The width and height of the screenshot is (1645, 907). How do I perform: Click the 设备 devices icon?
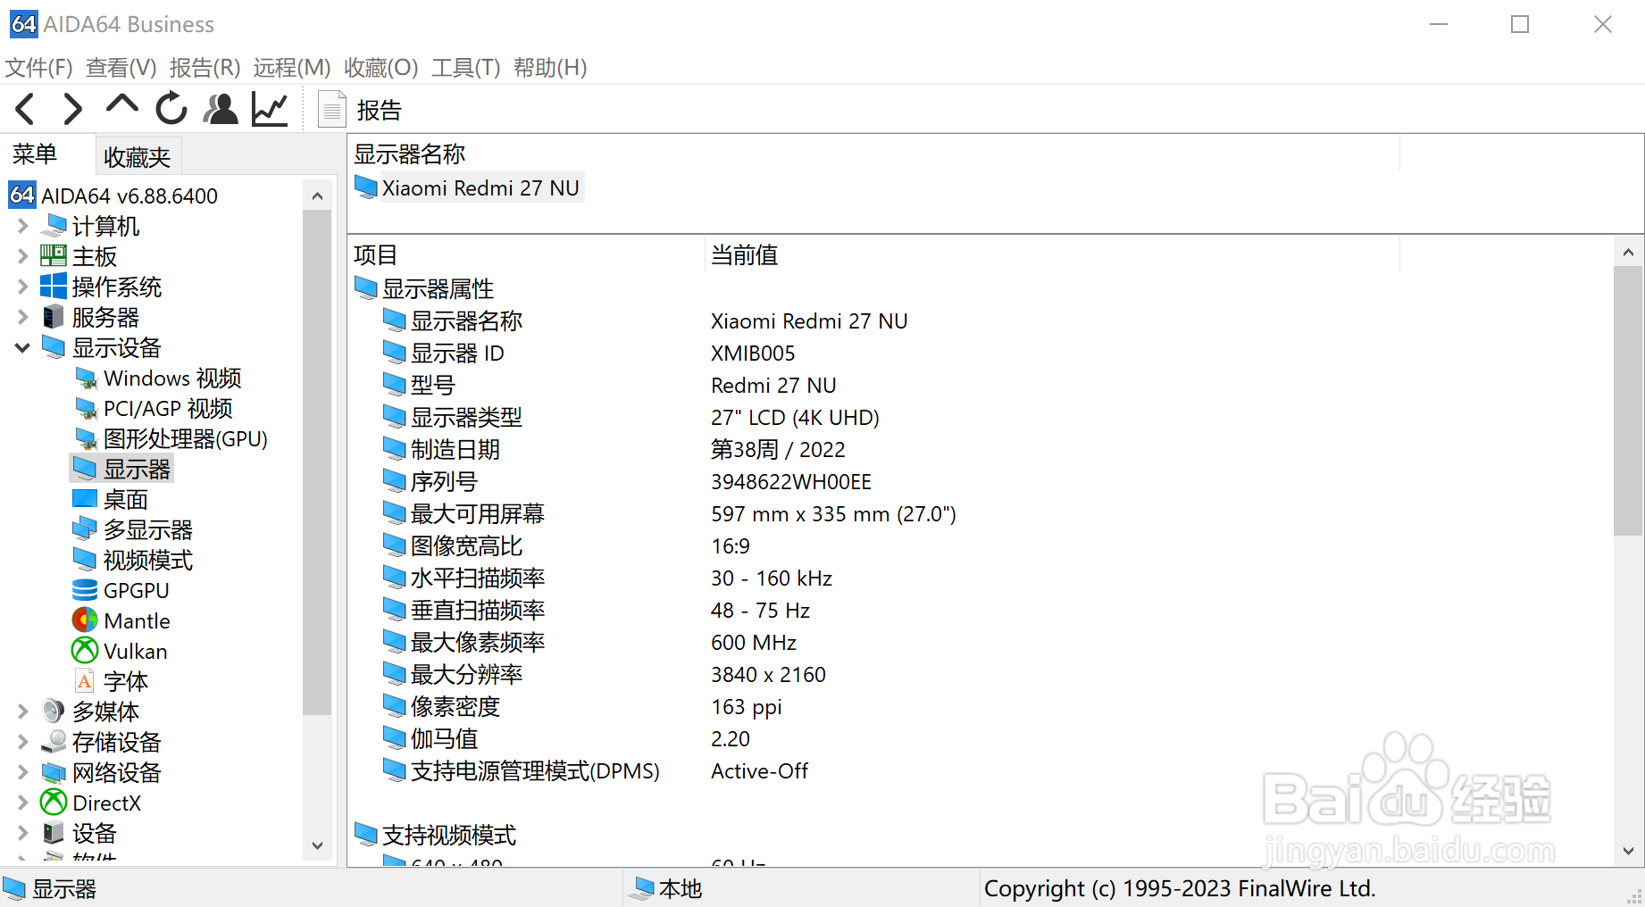click(x=54, y=833)
